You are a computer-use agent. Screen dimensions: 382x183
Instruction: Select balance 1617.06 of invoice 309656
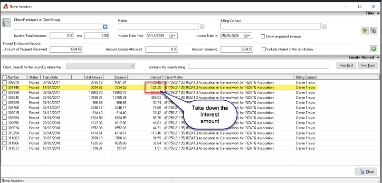tap(121, 123)
